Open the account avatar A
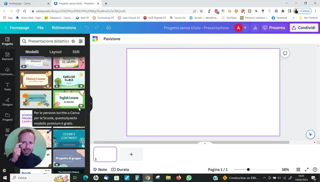Screen dimensions: 320x182 click(x=238, y=28)
